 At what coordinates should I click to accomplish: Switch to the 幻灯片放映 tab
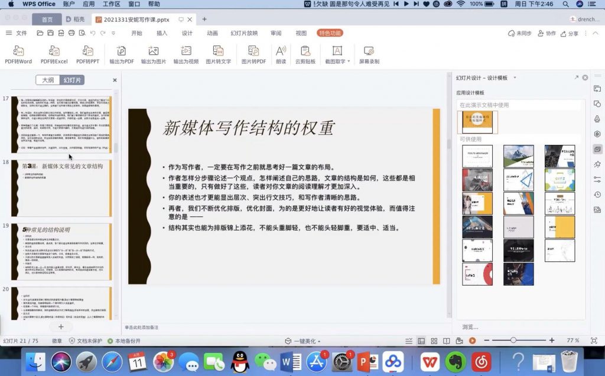tap(244, 33)
